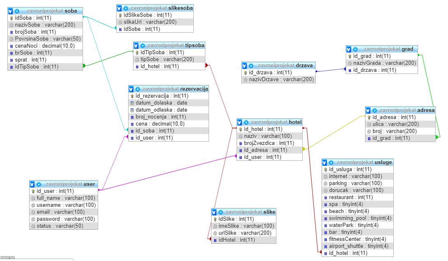Select the full_name column in user table
The image size is (448, 261).
[x=63, y=198]
